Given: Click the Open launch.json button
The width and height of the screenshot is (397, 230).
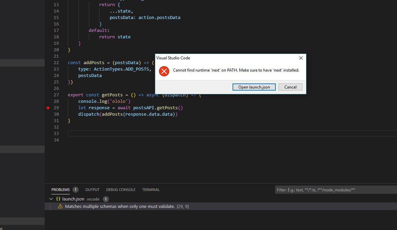Looking at the screenshot, I should pos(254,87).
